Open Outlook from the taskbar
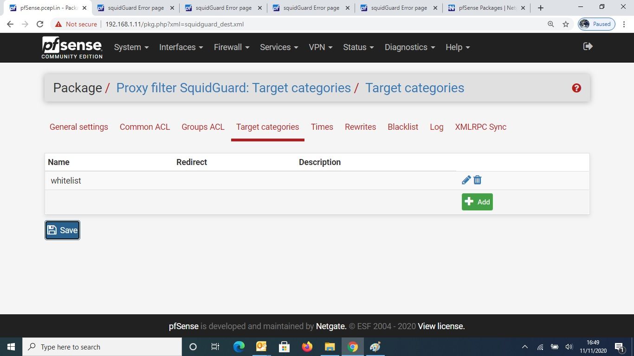Viewport: 634px width, 356px height. 261,347
